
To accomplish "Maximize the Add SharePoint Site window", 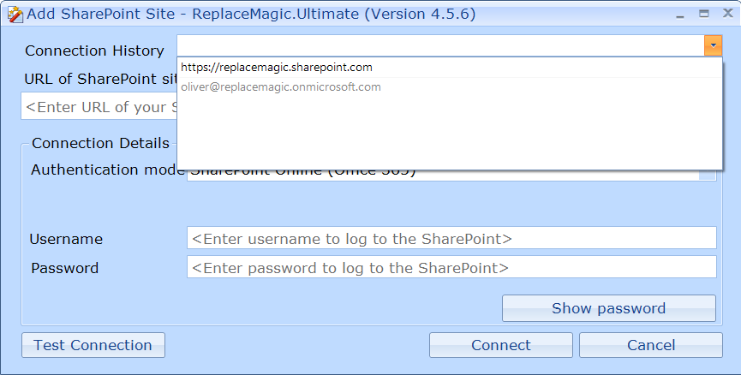I will (x=703, y=14).
